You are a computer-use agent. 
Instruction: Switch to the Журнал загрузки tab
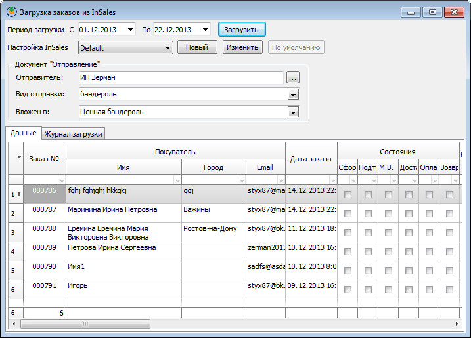pyautogui.click(x=73, y=134)
